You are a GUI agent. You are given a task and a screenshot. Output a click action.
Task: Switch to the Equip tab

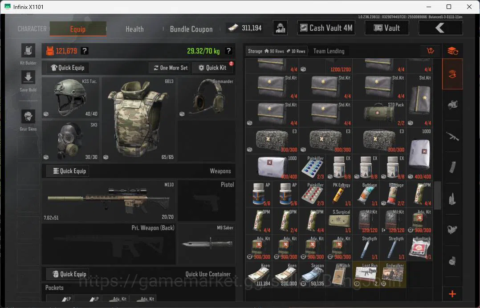pos(78,29)
